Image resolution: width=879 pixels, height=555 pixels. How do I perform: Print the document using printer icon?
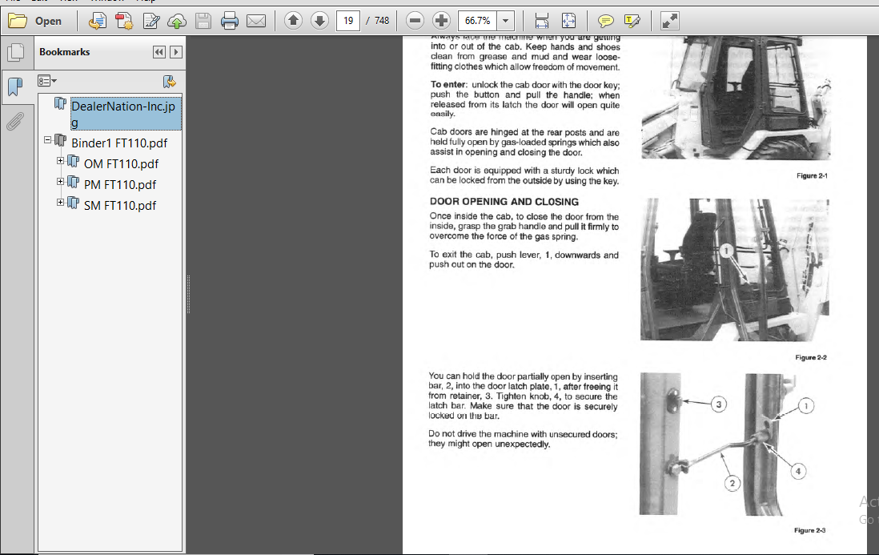click(229, 22)
